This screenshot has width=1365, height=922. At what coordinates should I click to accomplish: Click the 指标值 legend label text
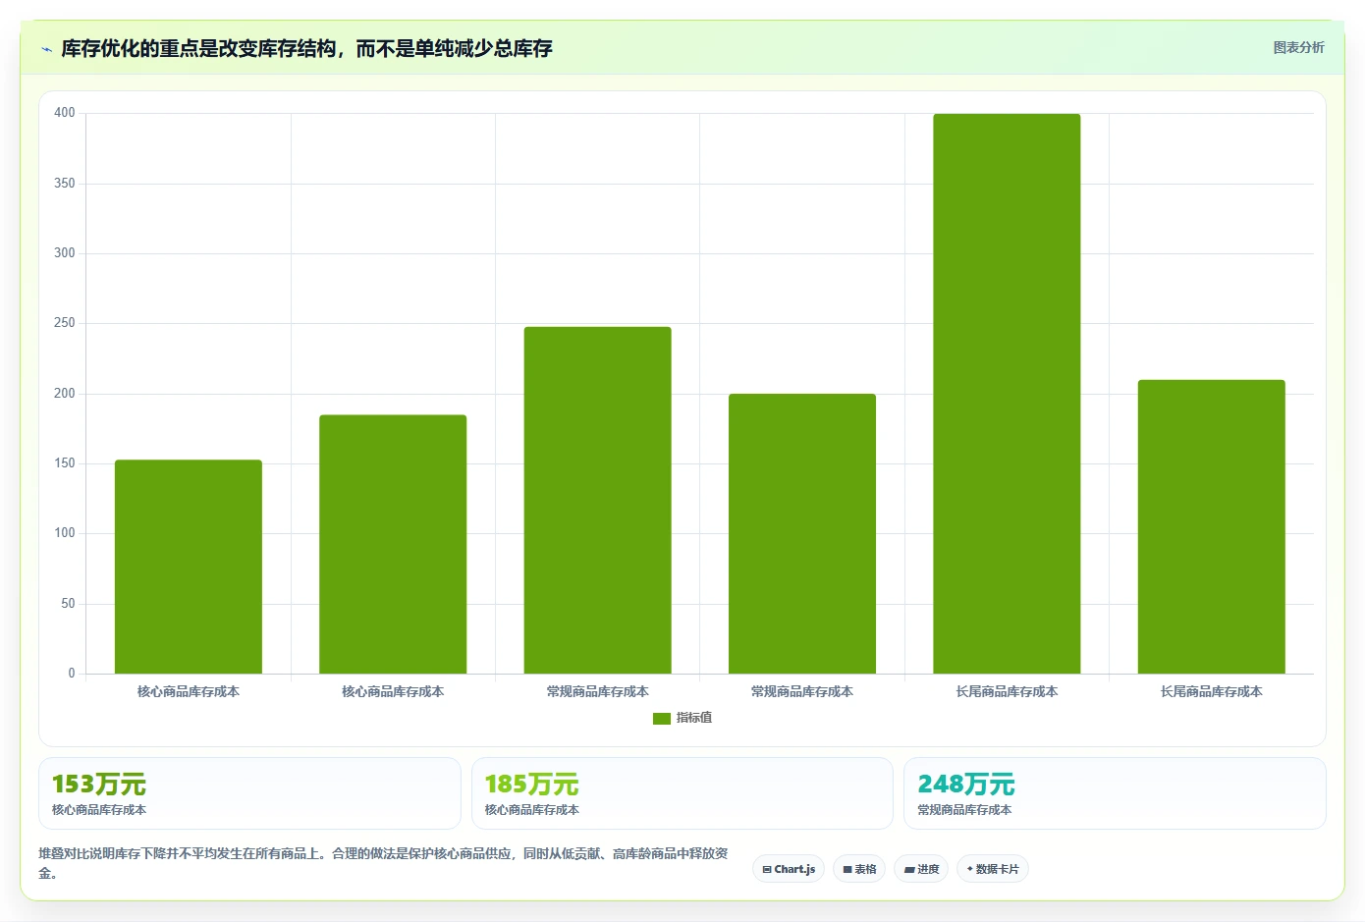click(694, 718)
